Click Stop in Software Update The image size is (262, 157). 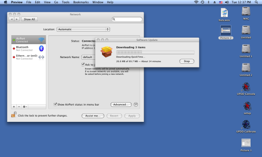(x=187, y=61)
